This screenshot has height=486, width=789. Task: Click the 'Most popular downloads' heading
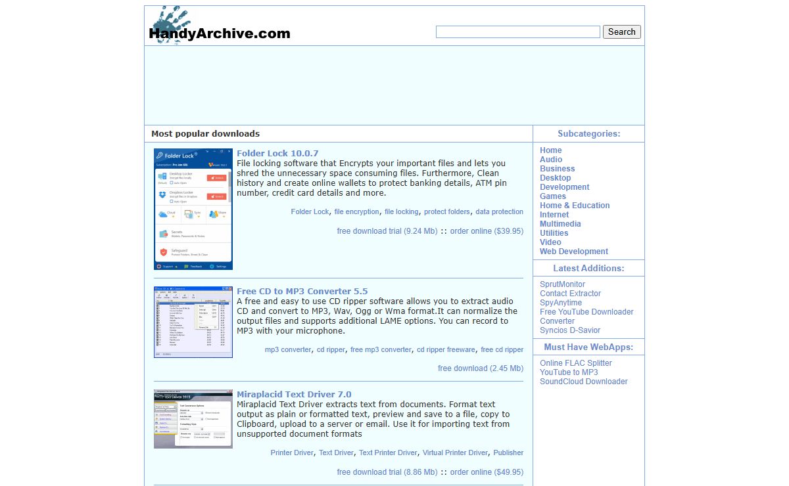coord(205,133)
